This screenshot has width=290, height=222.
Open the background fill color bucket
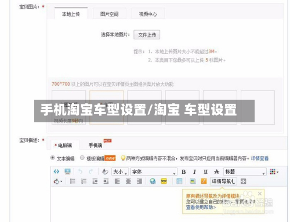[58, 181]
